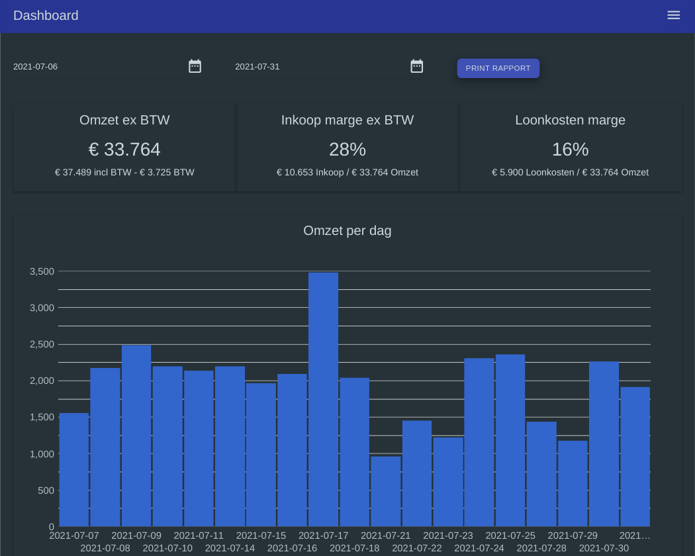
Task: Click the start date field showing 2021-07-06
Action: coord(79,66)
